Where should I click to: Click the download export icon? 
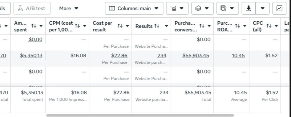coord(249,8)
